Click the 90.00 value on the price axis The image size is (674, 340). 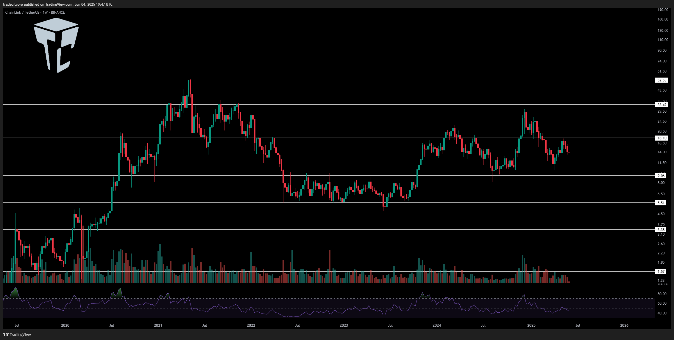662,51
